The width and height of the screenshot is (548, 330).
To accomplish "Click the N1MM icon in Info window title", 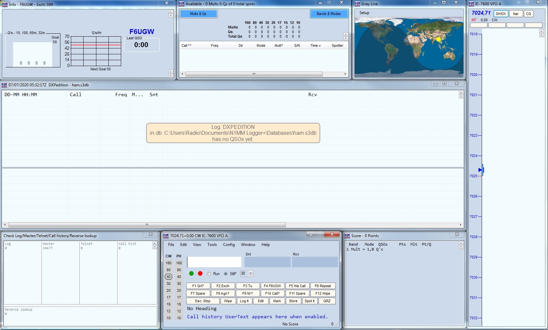I will tap(5, 4).
